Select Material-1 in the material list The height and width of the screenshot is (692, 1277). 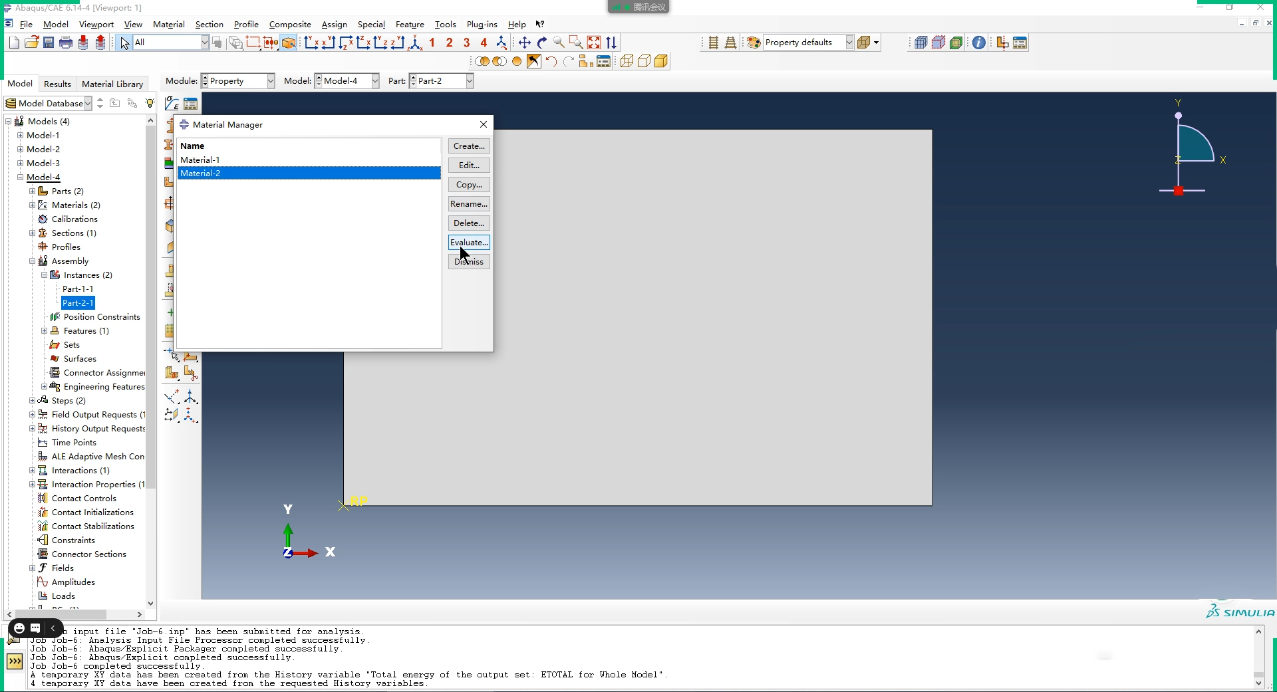(309, 160)
